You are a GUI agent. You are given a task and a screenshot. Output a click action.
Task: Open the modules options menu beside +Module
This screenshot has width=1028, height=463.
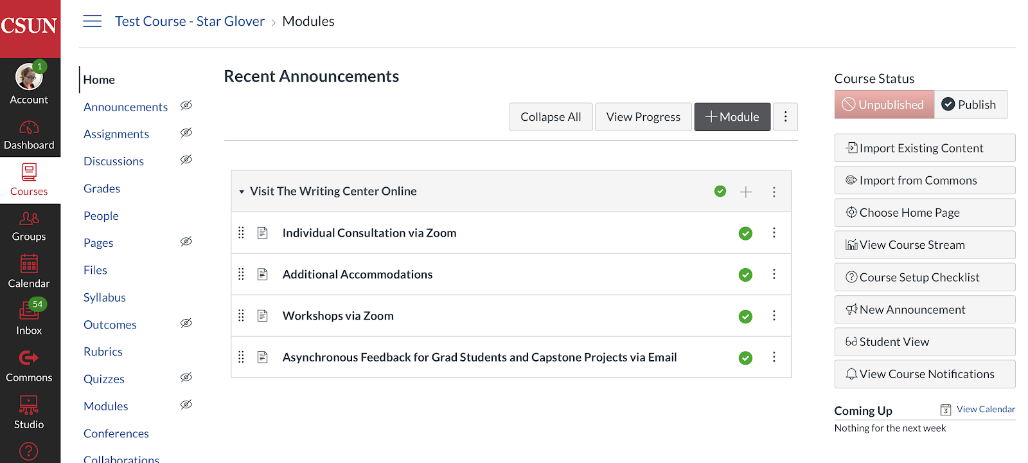point(785,117)
